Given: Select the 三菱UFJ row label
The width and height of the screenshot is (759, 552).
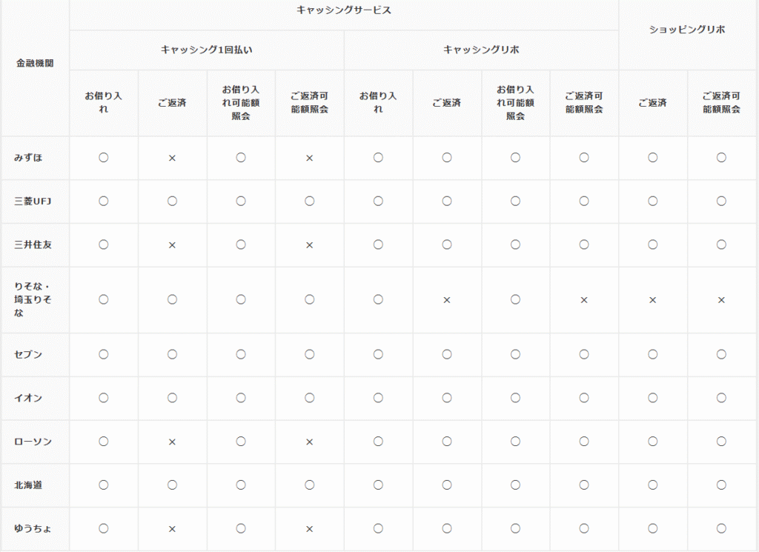Looking at the screenshot, I should coord(33,202).
